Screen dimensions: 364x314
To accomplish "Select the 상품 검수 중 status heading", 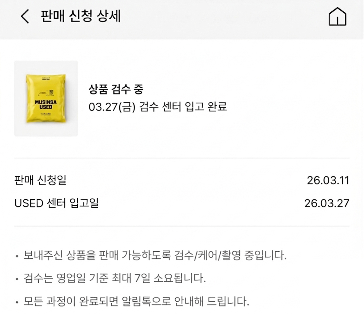I will click(x=116, y=89).
